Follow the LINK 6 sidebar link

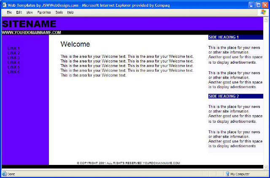coord(13,72)
